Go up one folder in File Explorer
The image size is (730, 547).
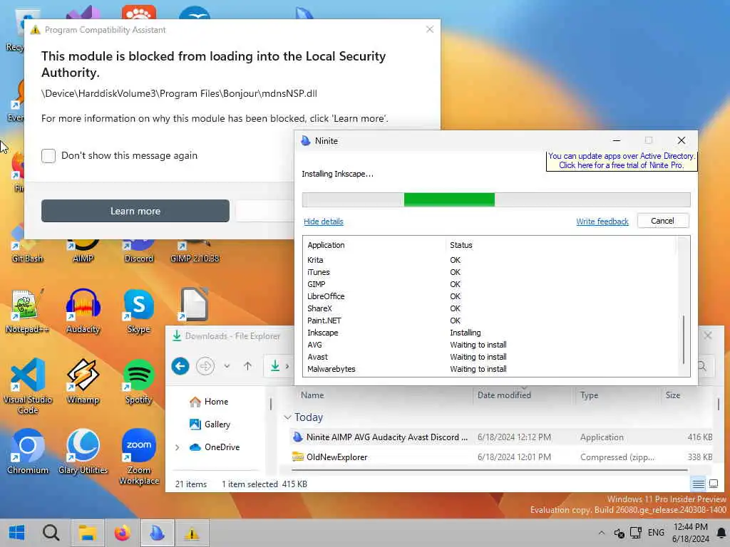(247, 366)
